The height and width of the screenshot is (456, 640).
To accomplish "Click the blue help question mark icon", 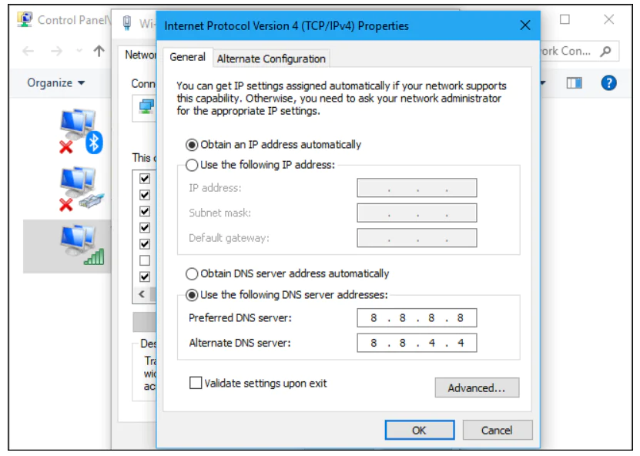I will point(608,83).
